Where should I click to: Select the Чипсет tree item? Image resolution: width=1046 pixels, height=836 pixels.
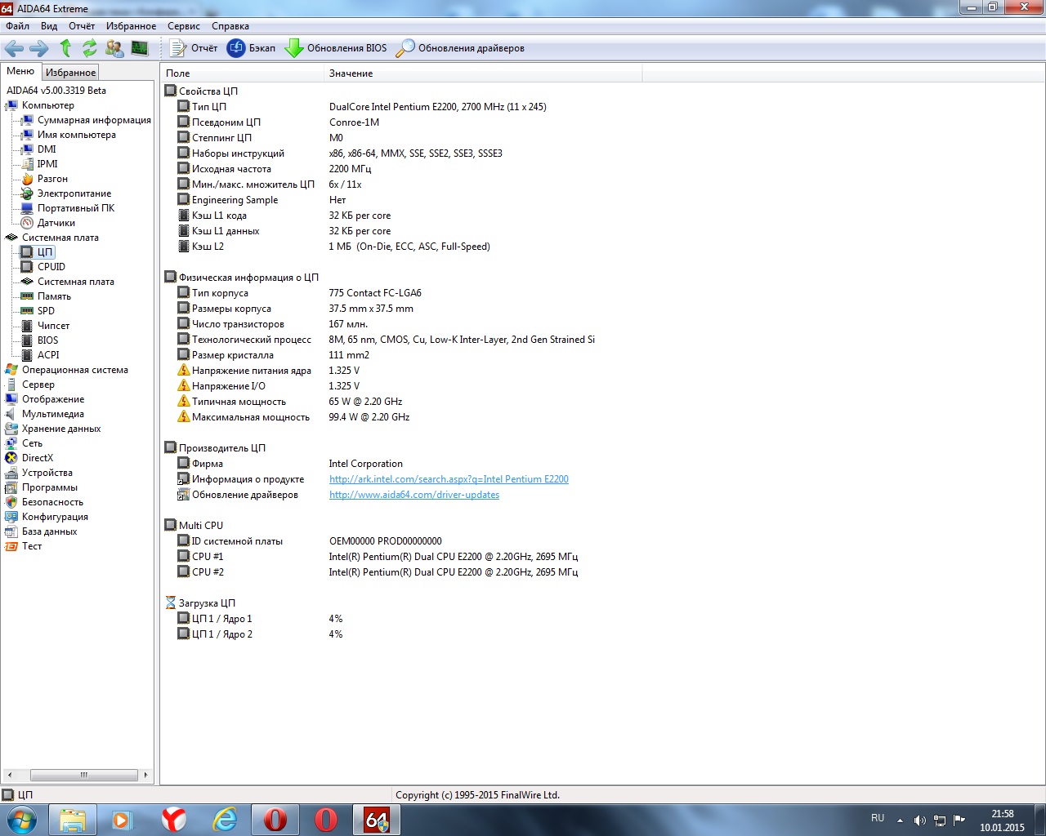click(53, 326)
